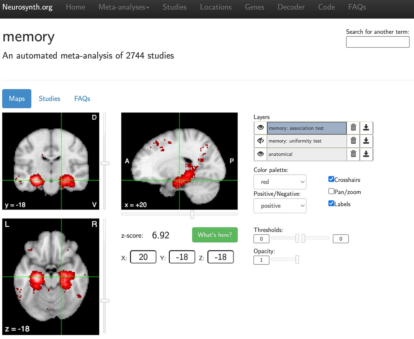Show the memory: uniformity test layer
This screenshot has width=414, height=339.
pos(260,141)
